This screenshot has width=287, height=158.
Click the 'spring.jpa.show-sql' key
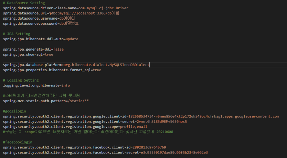[x=23, y=54]
